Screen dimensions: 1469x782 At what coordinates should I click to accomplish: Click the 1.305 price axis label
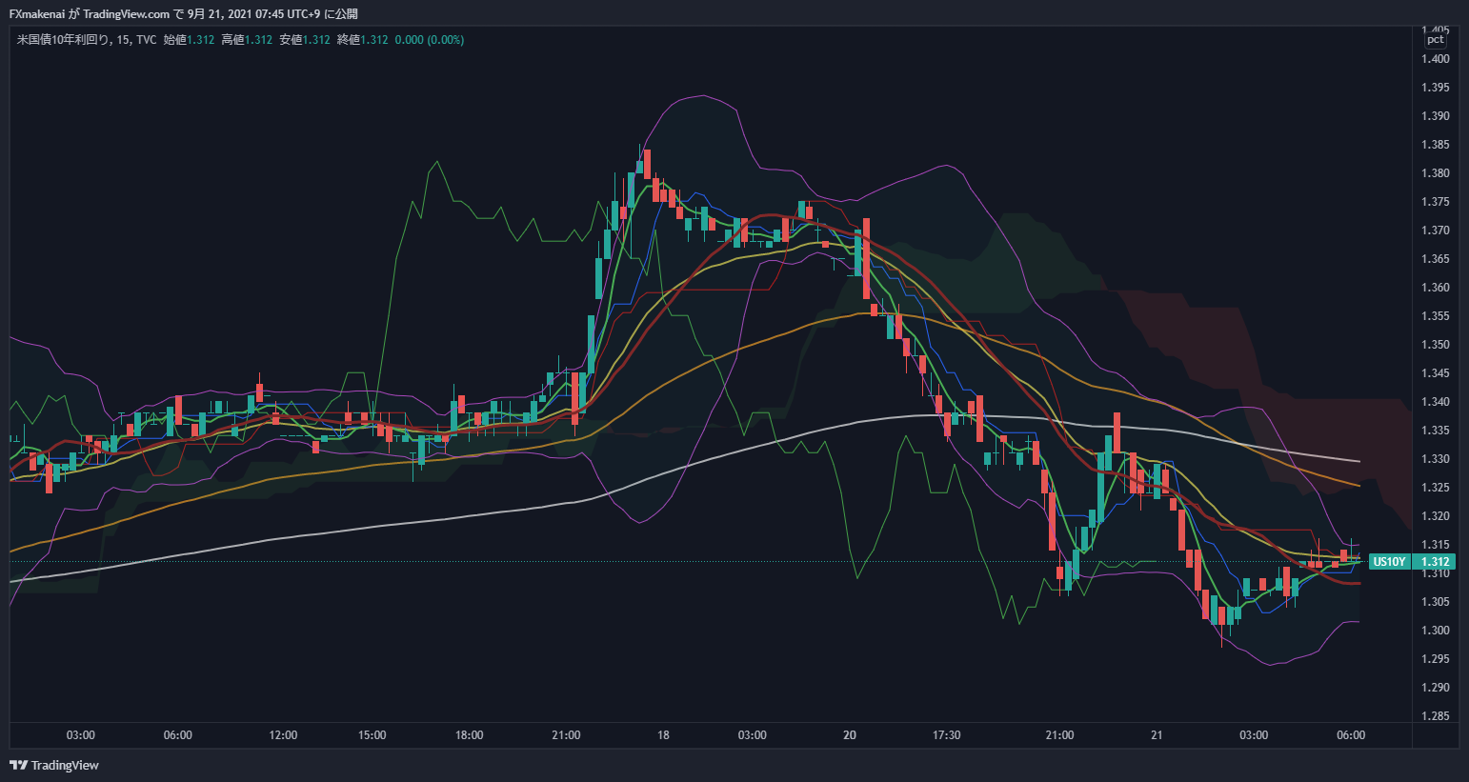pos(1435,602)
